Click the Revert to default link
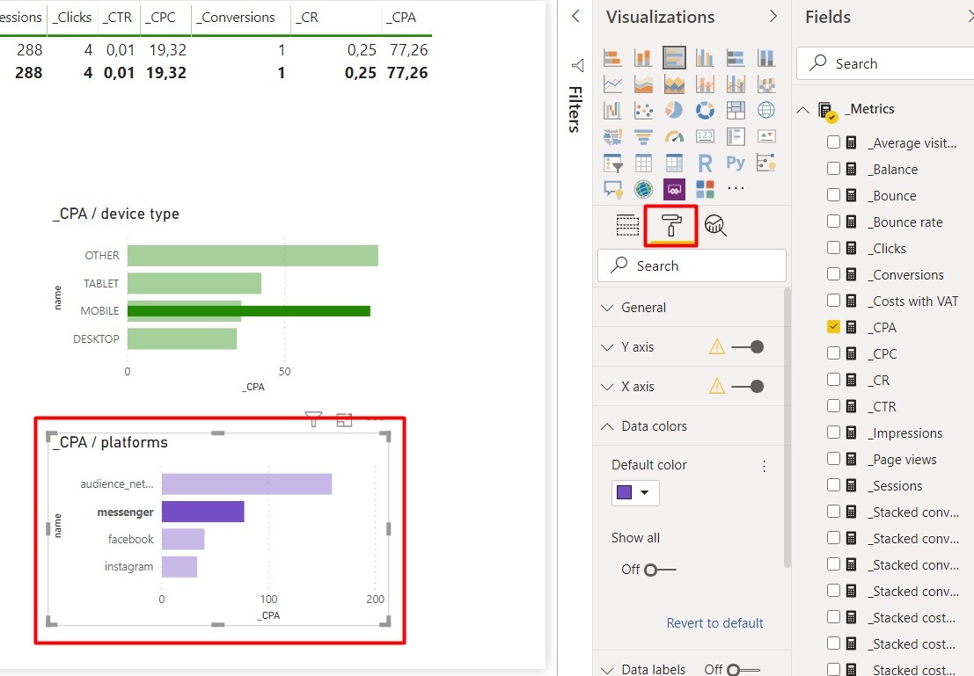The image size is (974, 676). (x=714, y=622)
